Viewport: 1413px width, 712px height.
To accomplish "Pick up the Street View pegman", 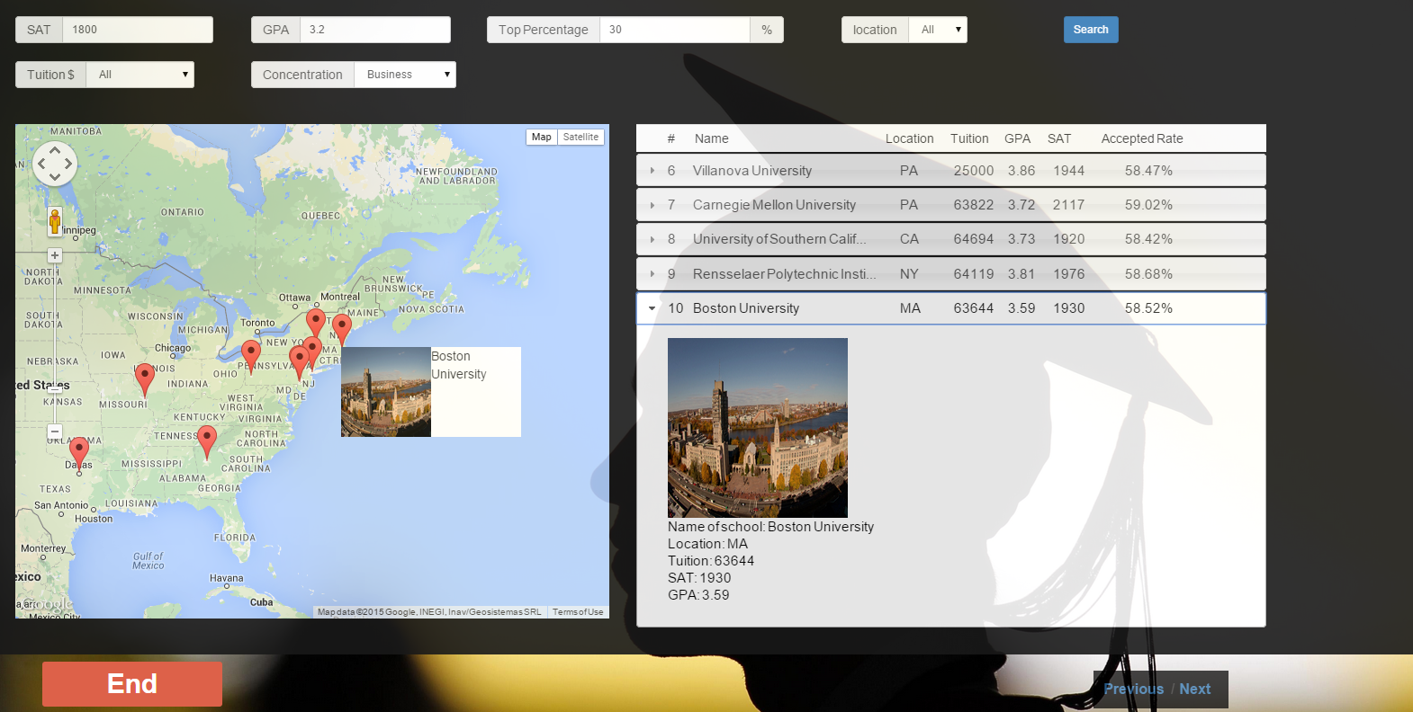I will click(55, 221).
